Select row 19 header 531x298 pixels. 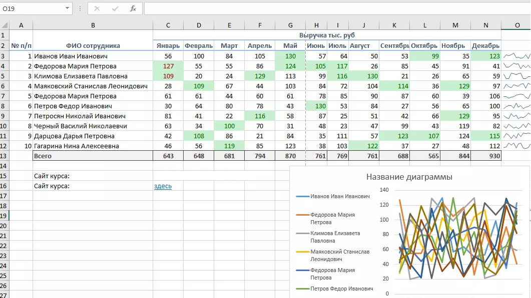coord(4,216)
